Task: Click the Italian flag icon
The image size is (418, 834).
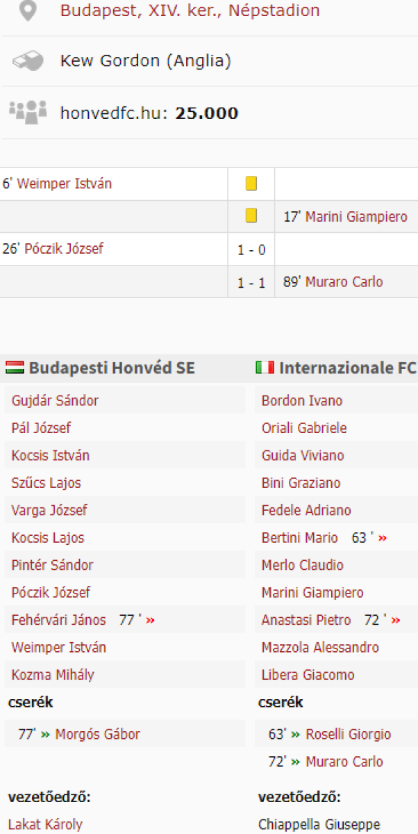Action: click(x=265, y=368)
